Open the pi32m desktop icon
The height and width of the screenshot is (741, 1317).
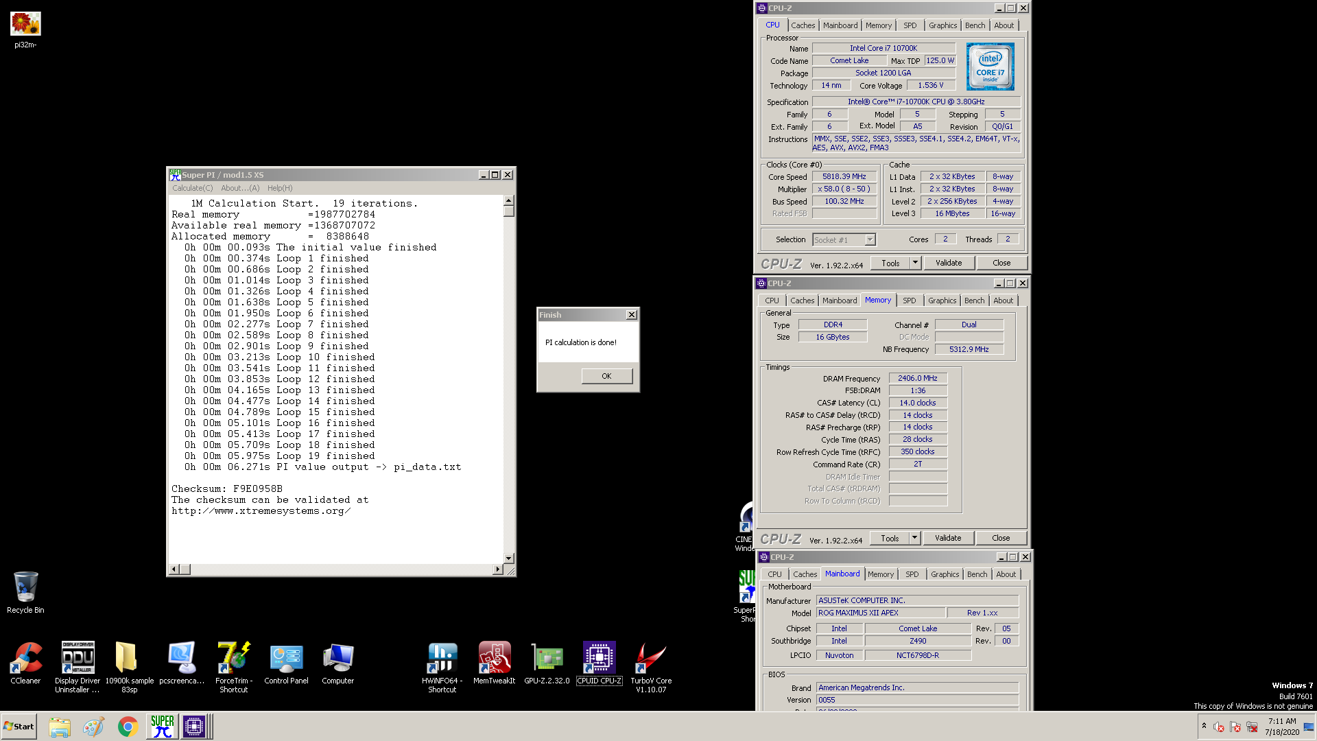[25, 30]
